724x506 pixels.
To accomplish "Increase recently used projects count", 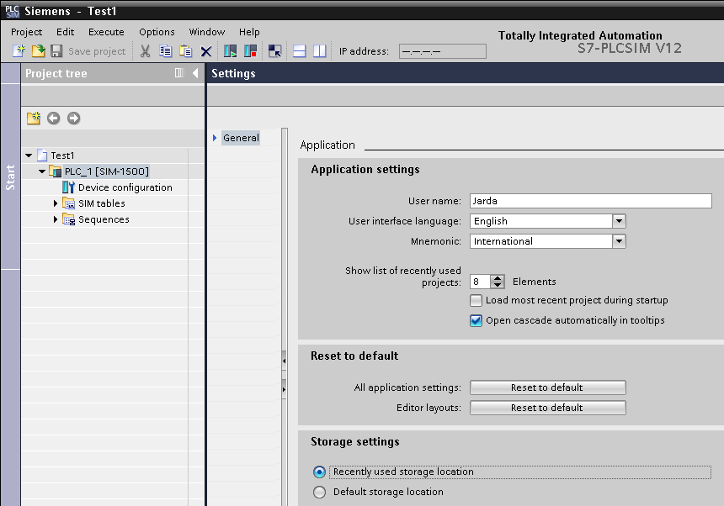I will [498, 278].
